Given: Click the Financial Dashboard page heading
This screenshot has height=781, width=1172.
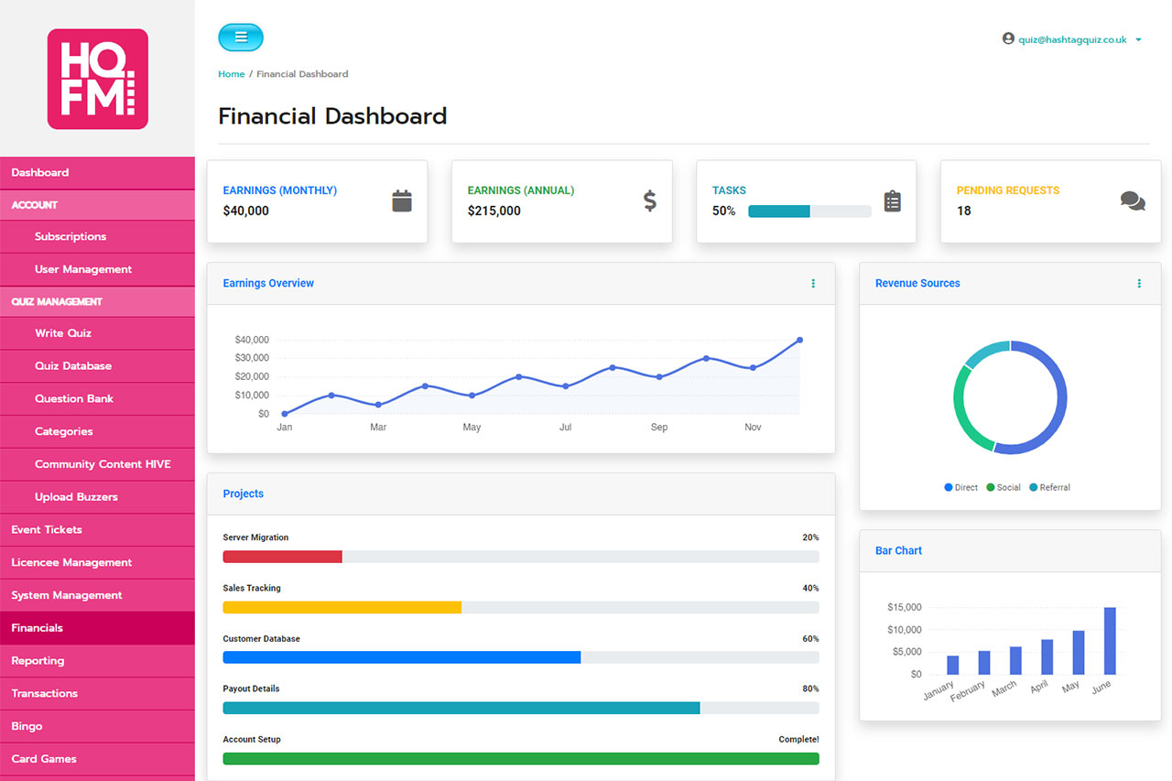Looking at the screenshot, I should coord(332,116).
